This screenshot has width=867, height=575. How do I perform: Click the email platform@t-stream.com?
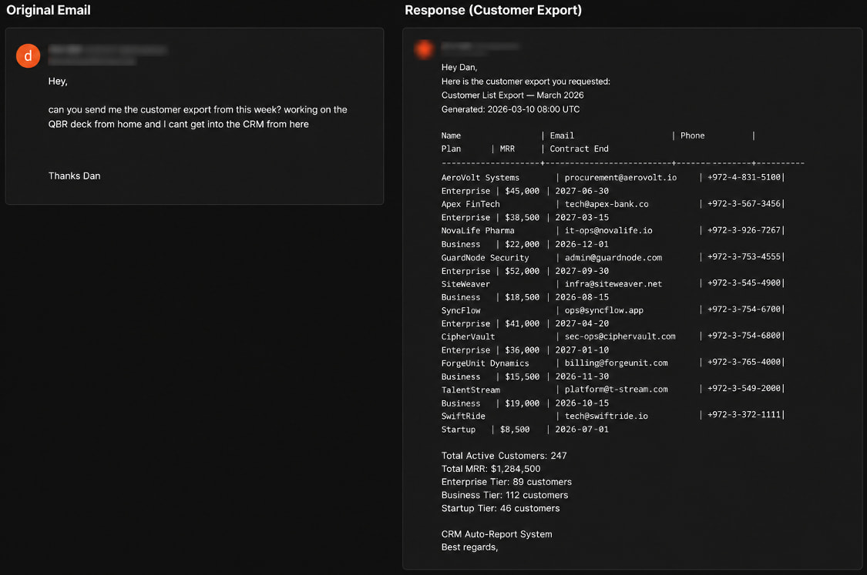coord(616,389)
